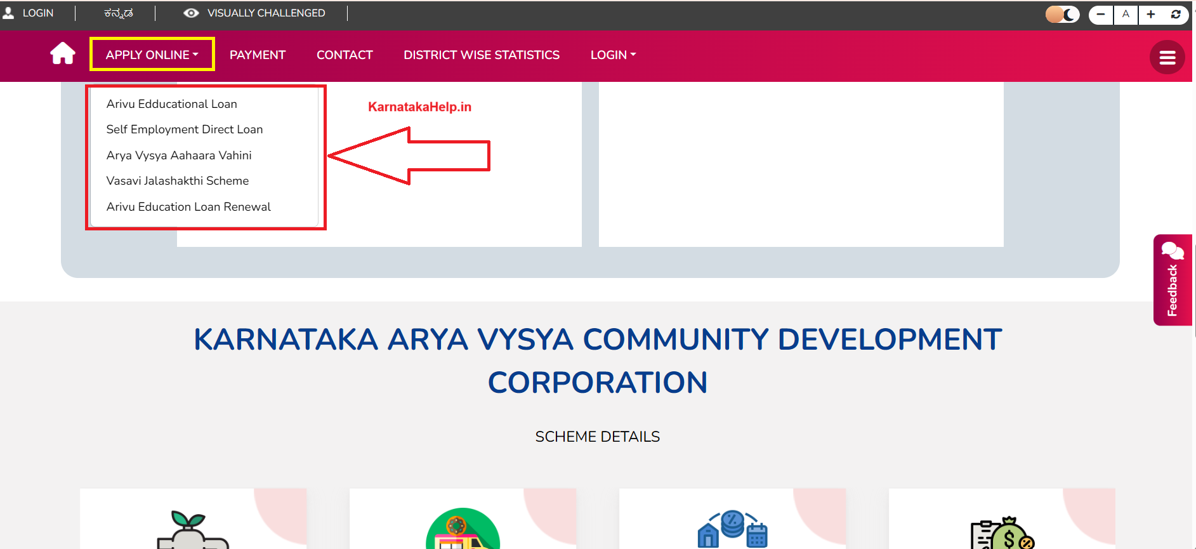
Task: Click the plant water pump scheme icon
Action: click(x=193, y=530)
